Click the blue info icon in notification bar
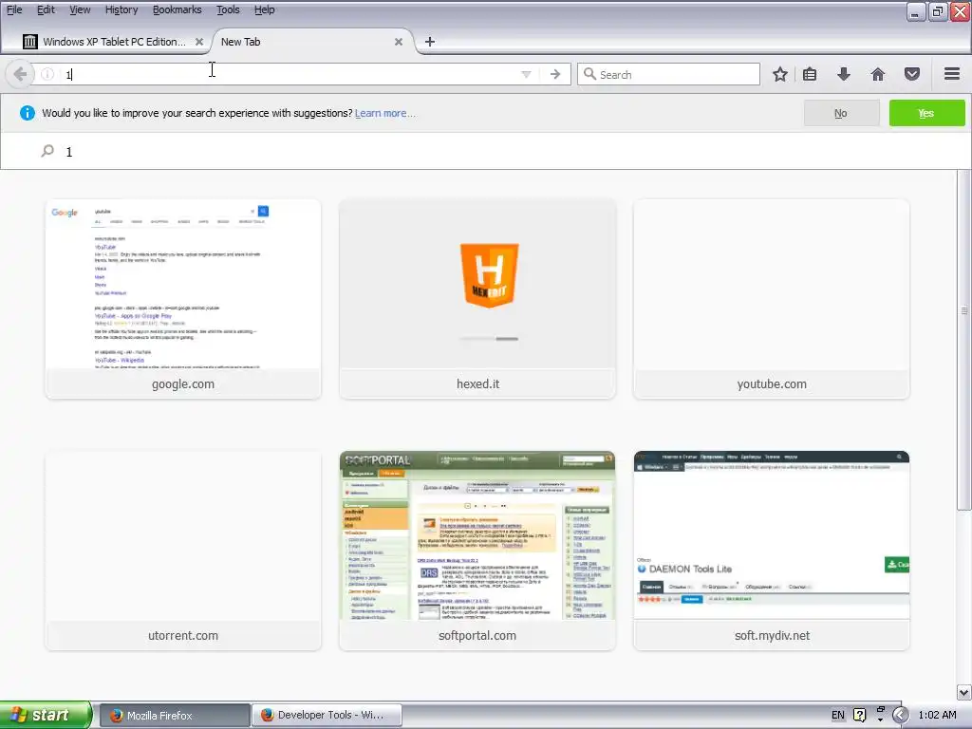The height and width of the screenshot is (729, 972). tap(28, 113)
